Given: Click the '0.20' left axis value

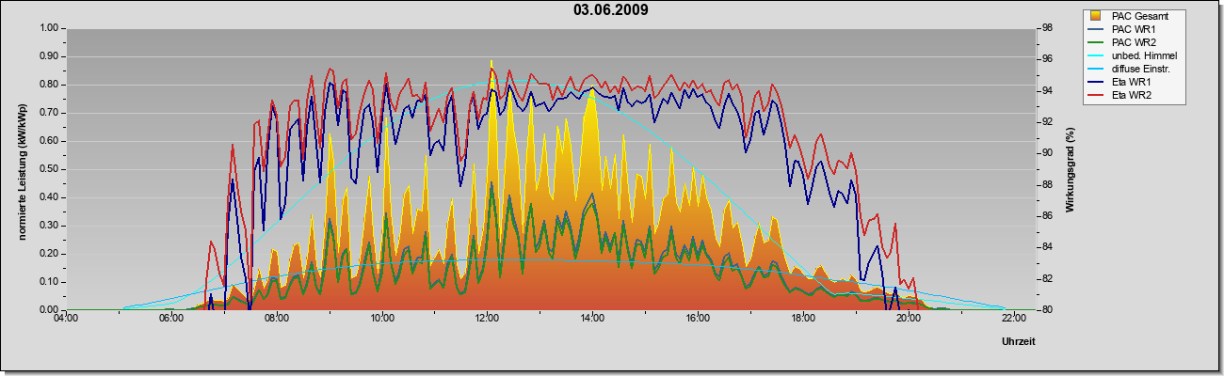Looking at the screenshot, I should 49,254.
